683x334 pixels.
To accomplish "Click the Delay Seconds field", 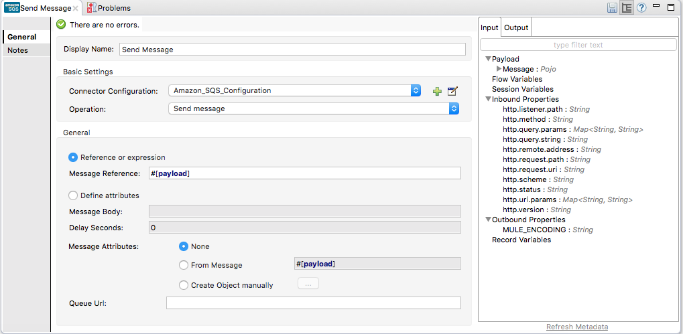I will pos(305,228).
